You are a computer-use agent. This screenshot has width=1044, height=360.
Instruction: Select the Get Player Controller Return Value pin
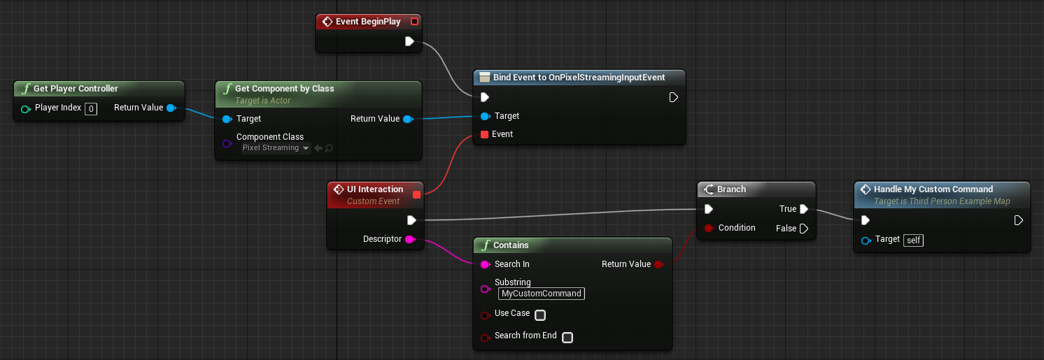171,108
